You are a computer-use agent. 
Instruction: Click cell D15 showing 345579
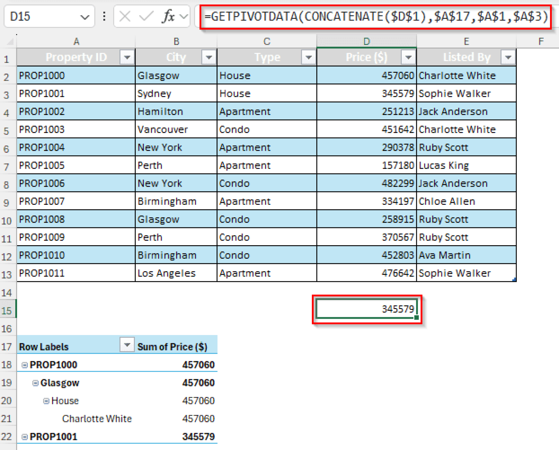click(366, 308)
